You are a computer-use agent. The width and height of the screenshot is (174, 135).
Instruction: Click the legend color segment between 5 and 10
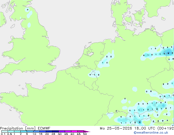tap(30, 131)
